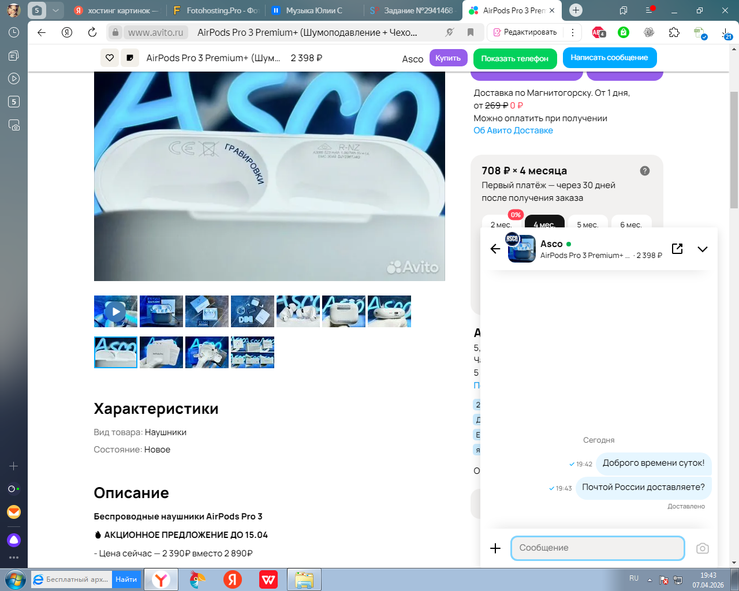The image size is (739, 591).
Task: Click the message Доброго времени суток!
Action: [x=654, y=463]
